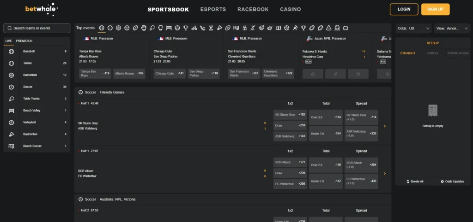473x222 pixels.
Task: Click the gear icon next to Odds Updates
Action: pos(442,181)
